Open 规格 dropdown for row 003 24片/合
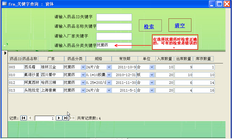 [x=109, y=67]
